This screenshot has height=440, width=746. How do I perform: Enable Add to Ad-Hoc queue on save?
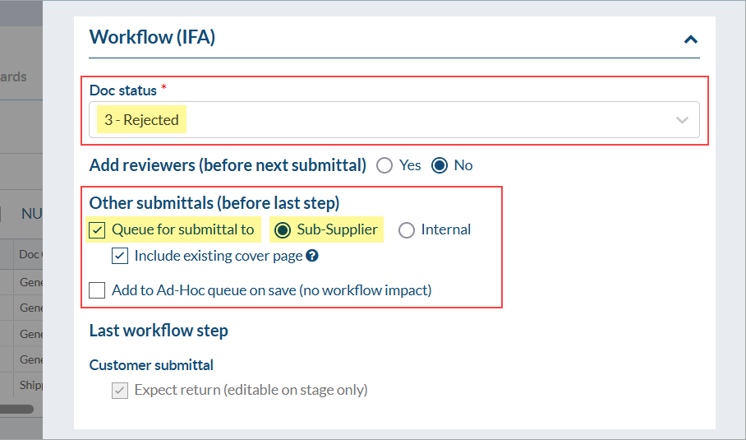tap(98, 289)
